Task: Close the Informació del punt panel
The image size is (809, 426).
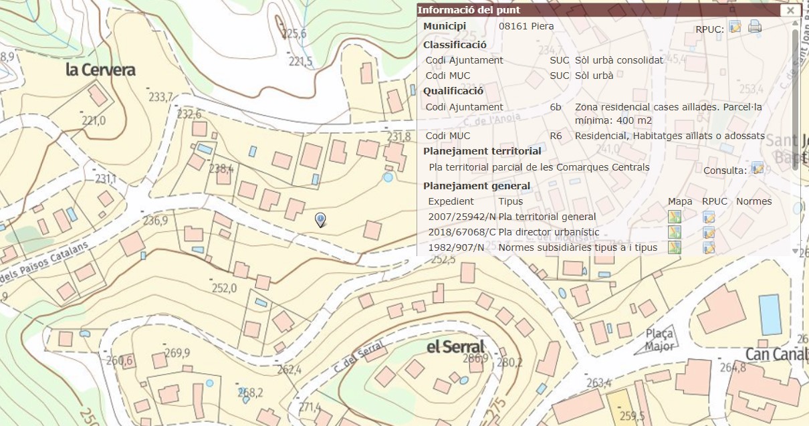Action: (x=791, y=10)
